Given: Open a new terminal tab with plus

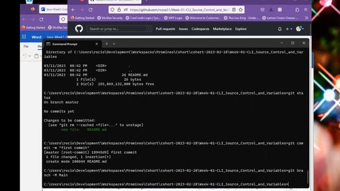Looking at the screenshot, I should click(107, 44).
